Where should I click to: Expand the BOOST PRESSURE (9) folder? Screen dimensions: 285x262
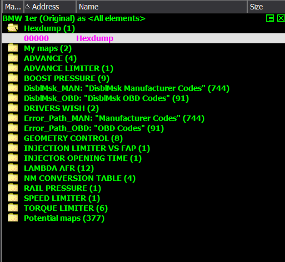67,78
